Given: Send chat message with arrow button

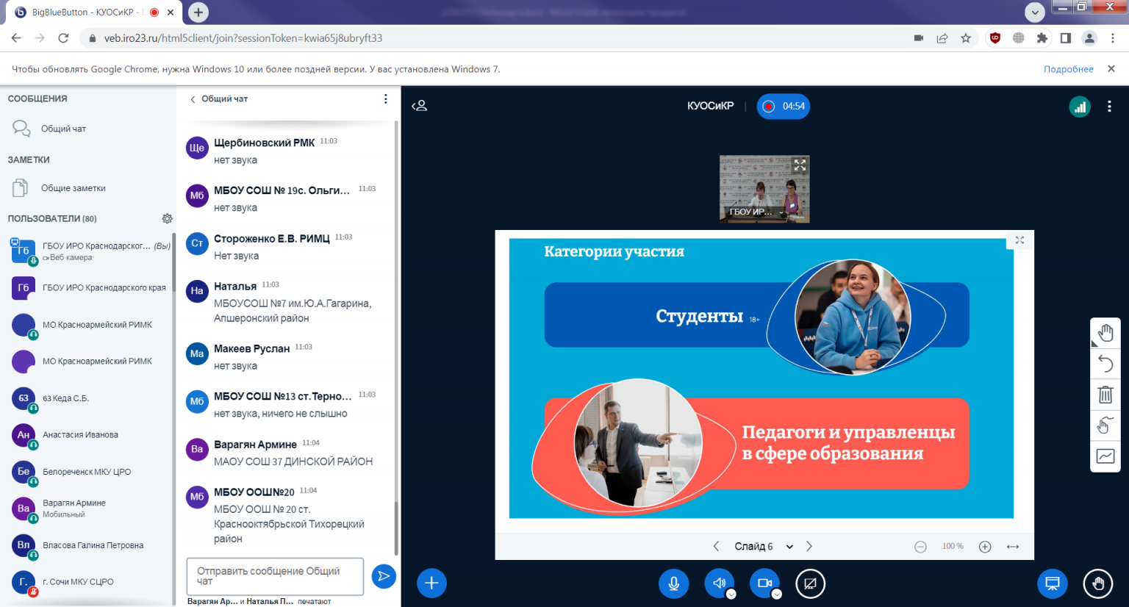Looking at the screenshot, I should 383,576.
